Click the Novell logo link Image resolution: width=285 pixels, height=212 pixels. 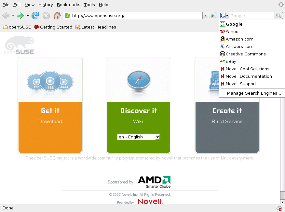tap(150, 201)
